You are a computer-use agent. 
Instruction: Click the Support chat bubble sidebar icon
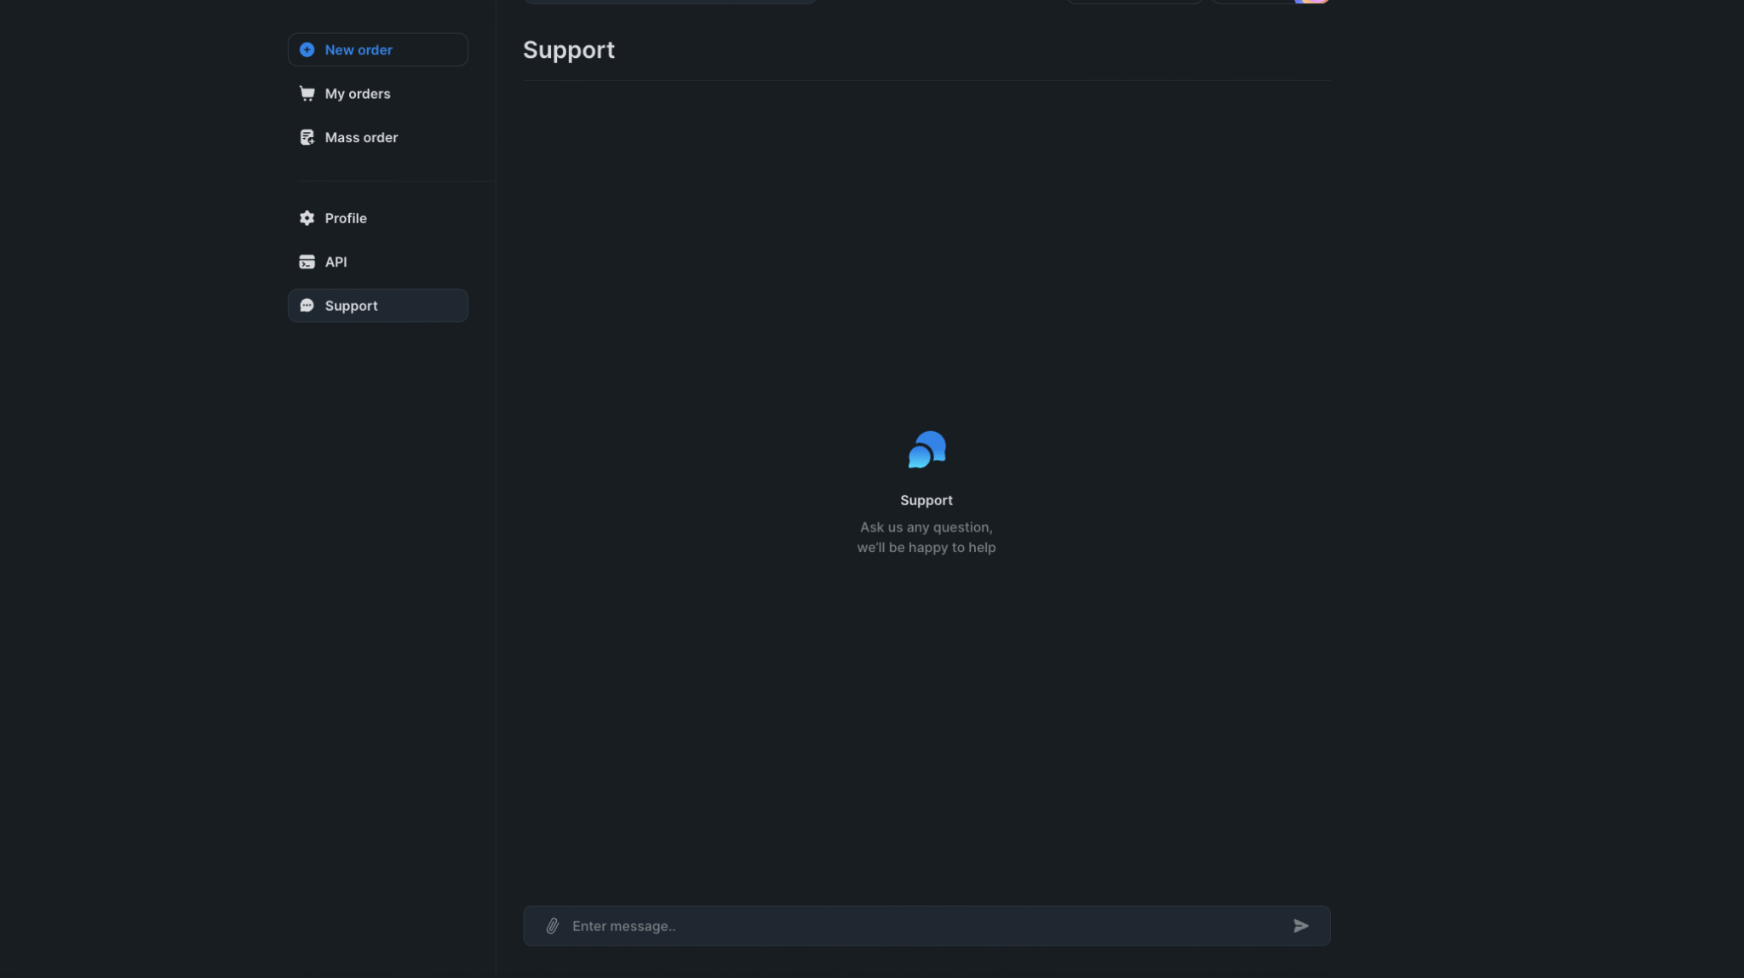tap(307, 306)
